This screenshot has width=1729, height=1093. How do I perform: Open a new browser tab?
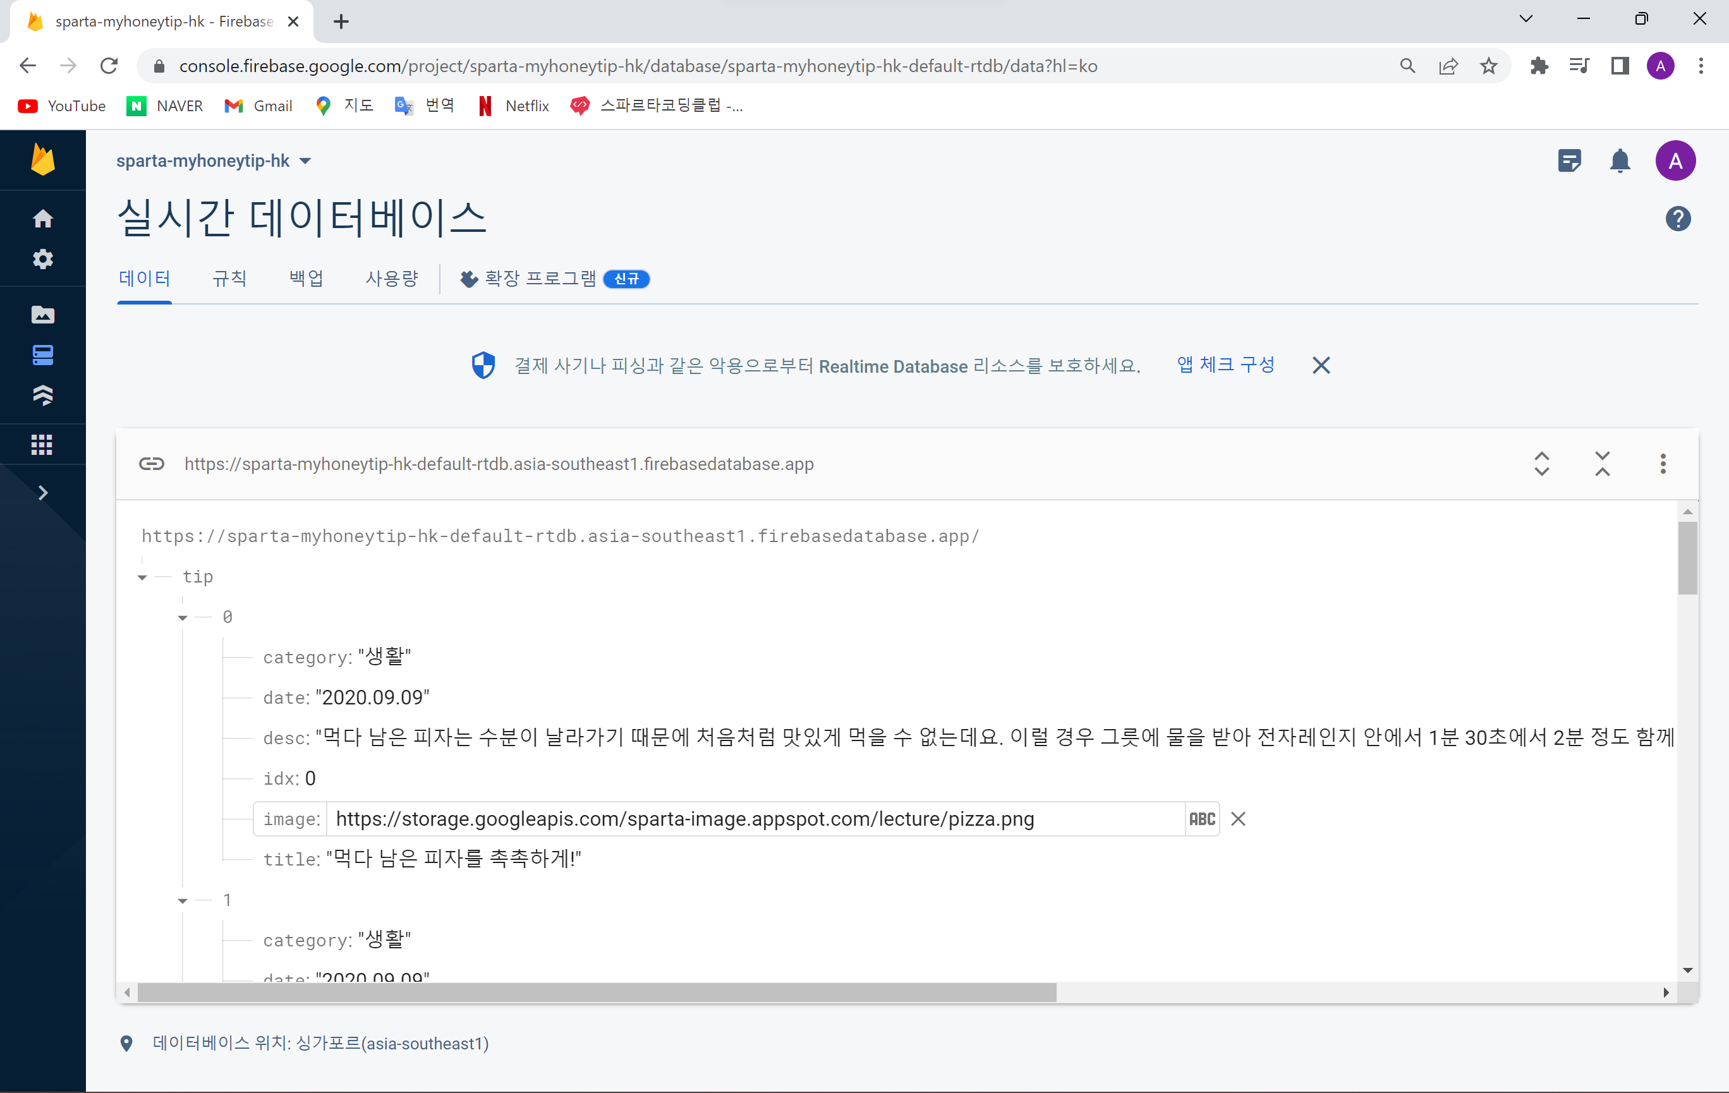coord(341,21)
